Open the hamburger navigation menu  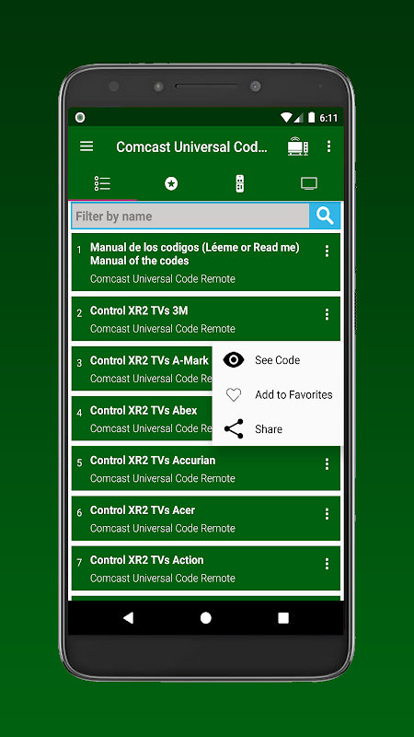86,146
